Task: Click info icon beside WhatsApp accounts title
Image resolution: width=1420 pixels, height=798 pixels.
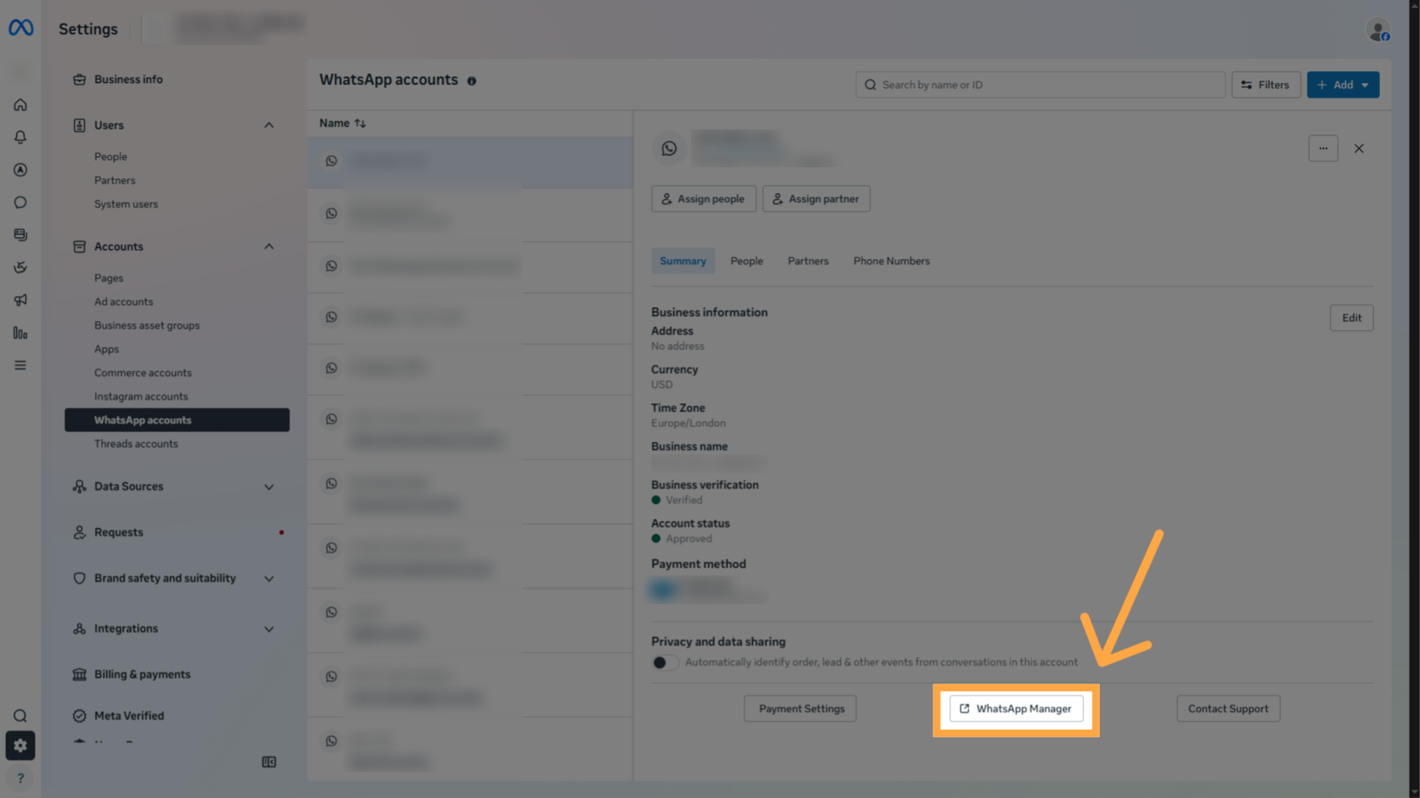Action: [471, 81]
